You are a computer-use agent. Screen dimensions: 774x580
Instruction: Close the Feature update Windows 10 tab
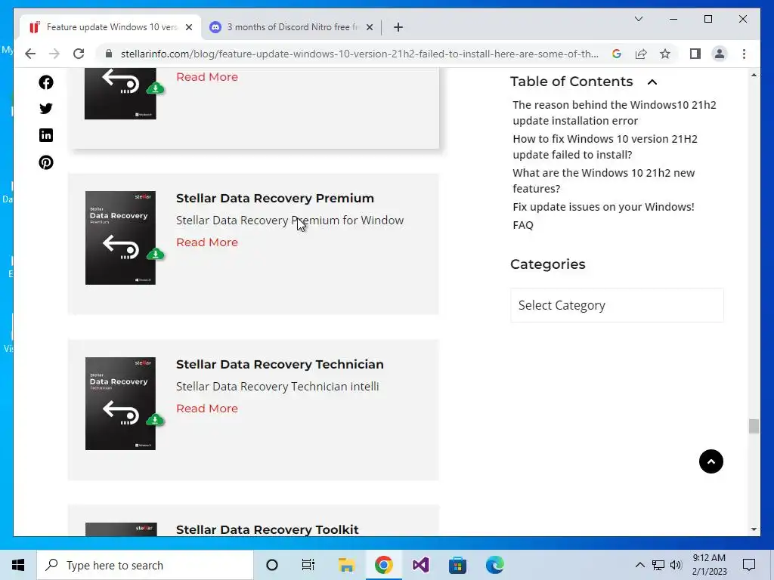tap(188, 27)
